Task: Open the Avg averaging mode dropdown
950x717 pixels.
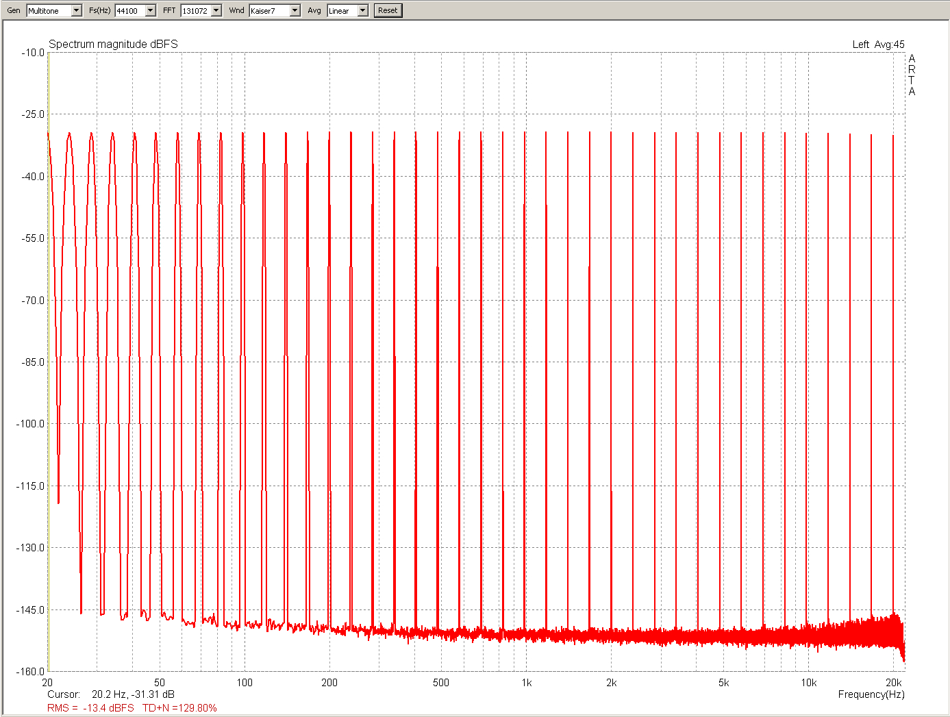Action: pos(363,10)
